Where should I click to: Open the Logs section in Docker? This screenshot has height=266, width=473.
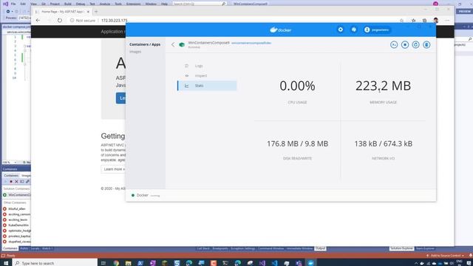[x=207, y=66]
